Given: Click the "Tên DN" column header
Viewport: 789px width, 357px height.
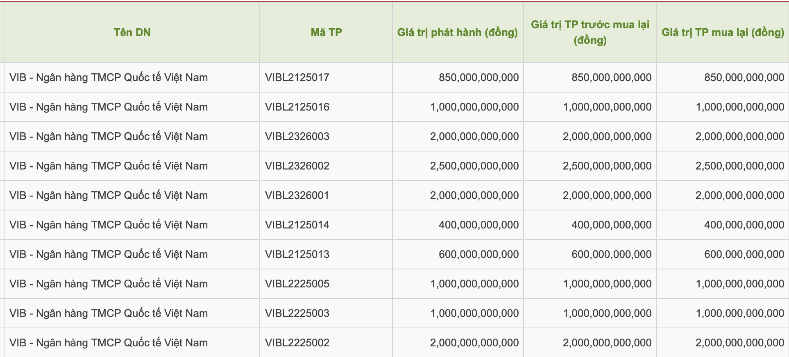Looking at the screenshot, I should coord(132,32).
